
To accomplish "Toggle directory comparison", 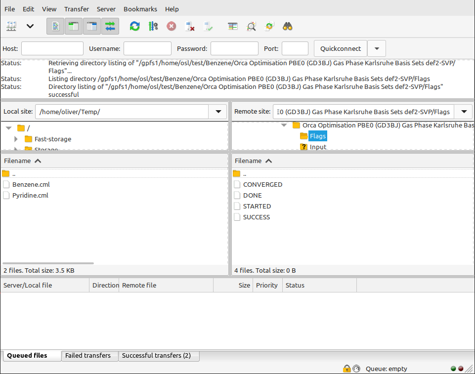I will pyautogui.click(x=251, y=26).
